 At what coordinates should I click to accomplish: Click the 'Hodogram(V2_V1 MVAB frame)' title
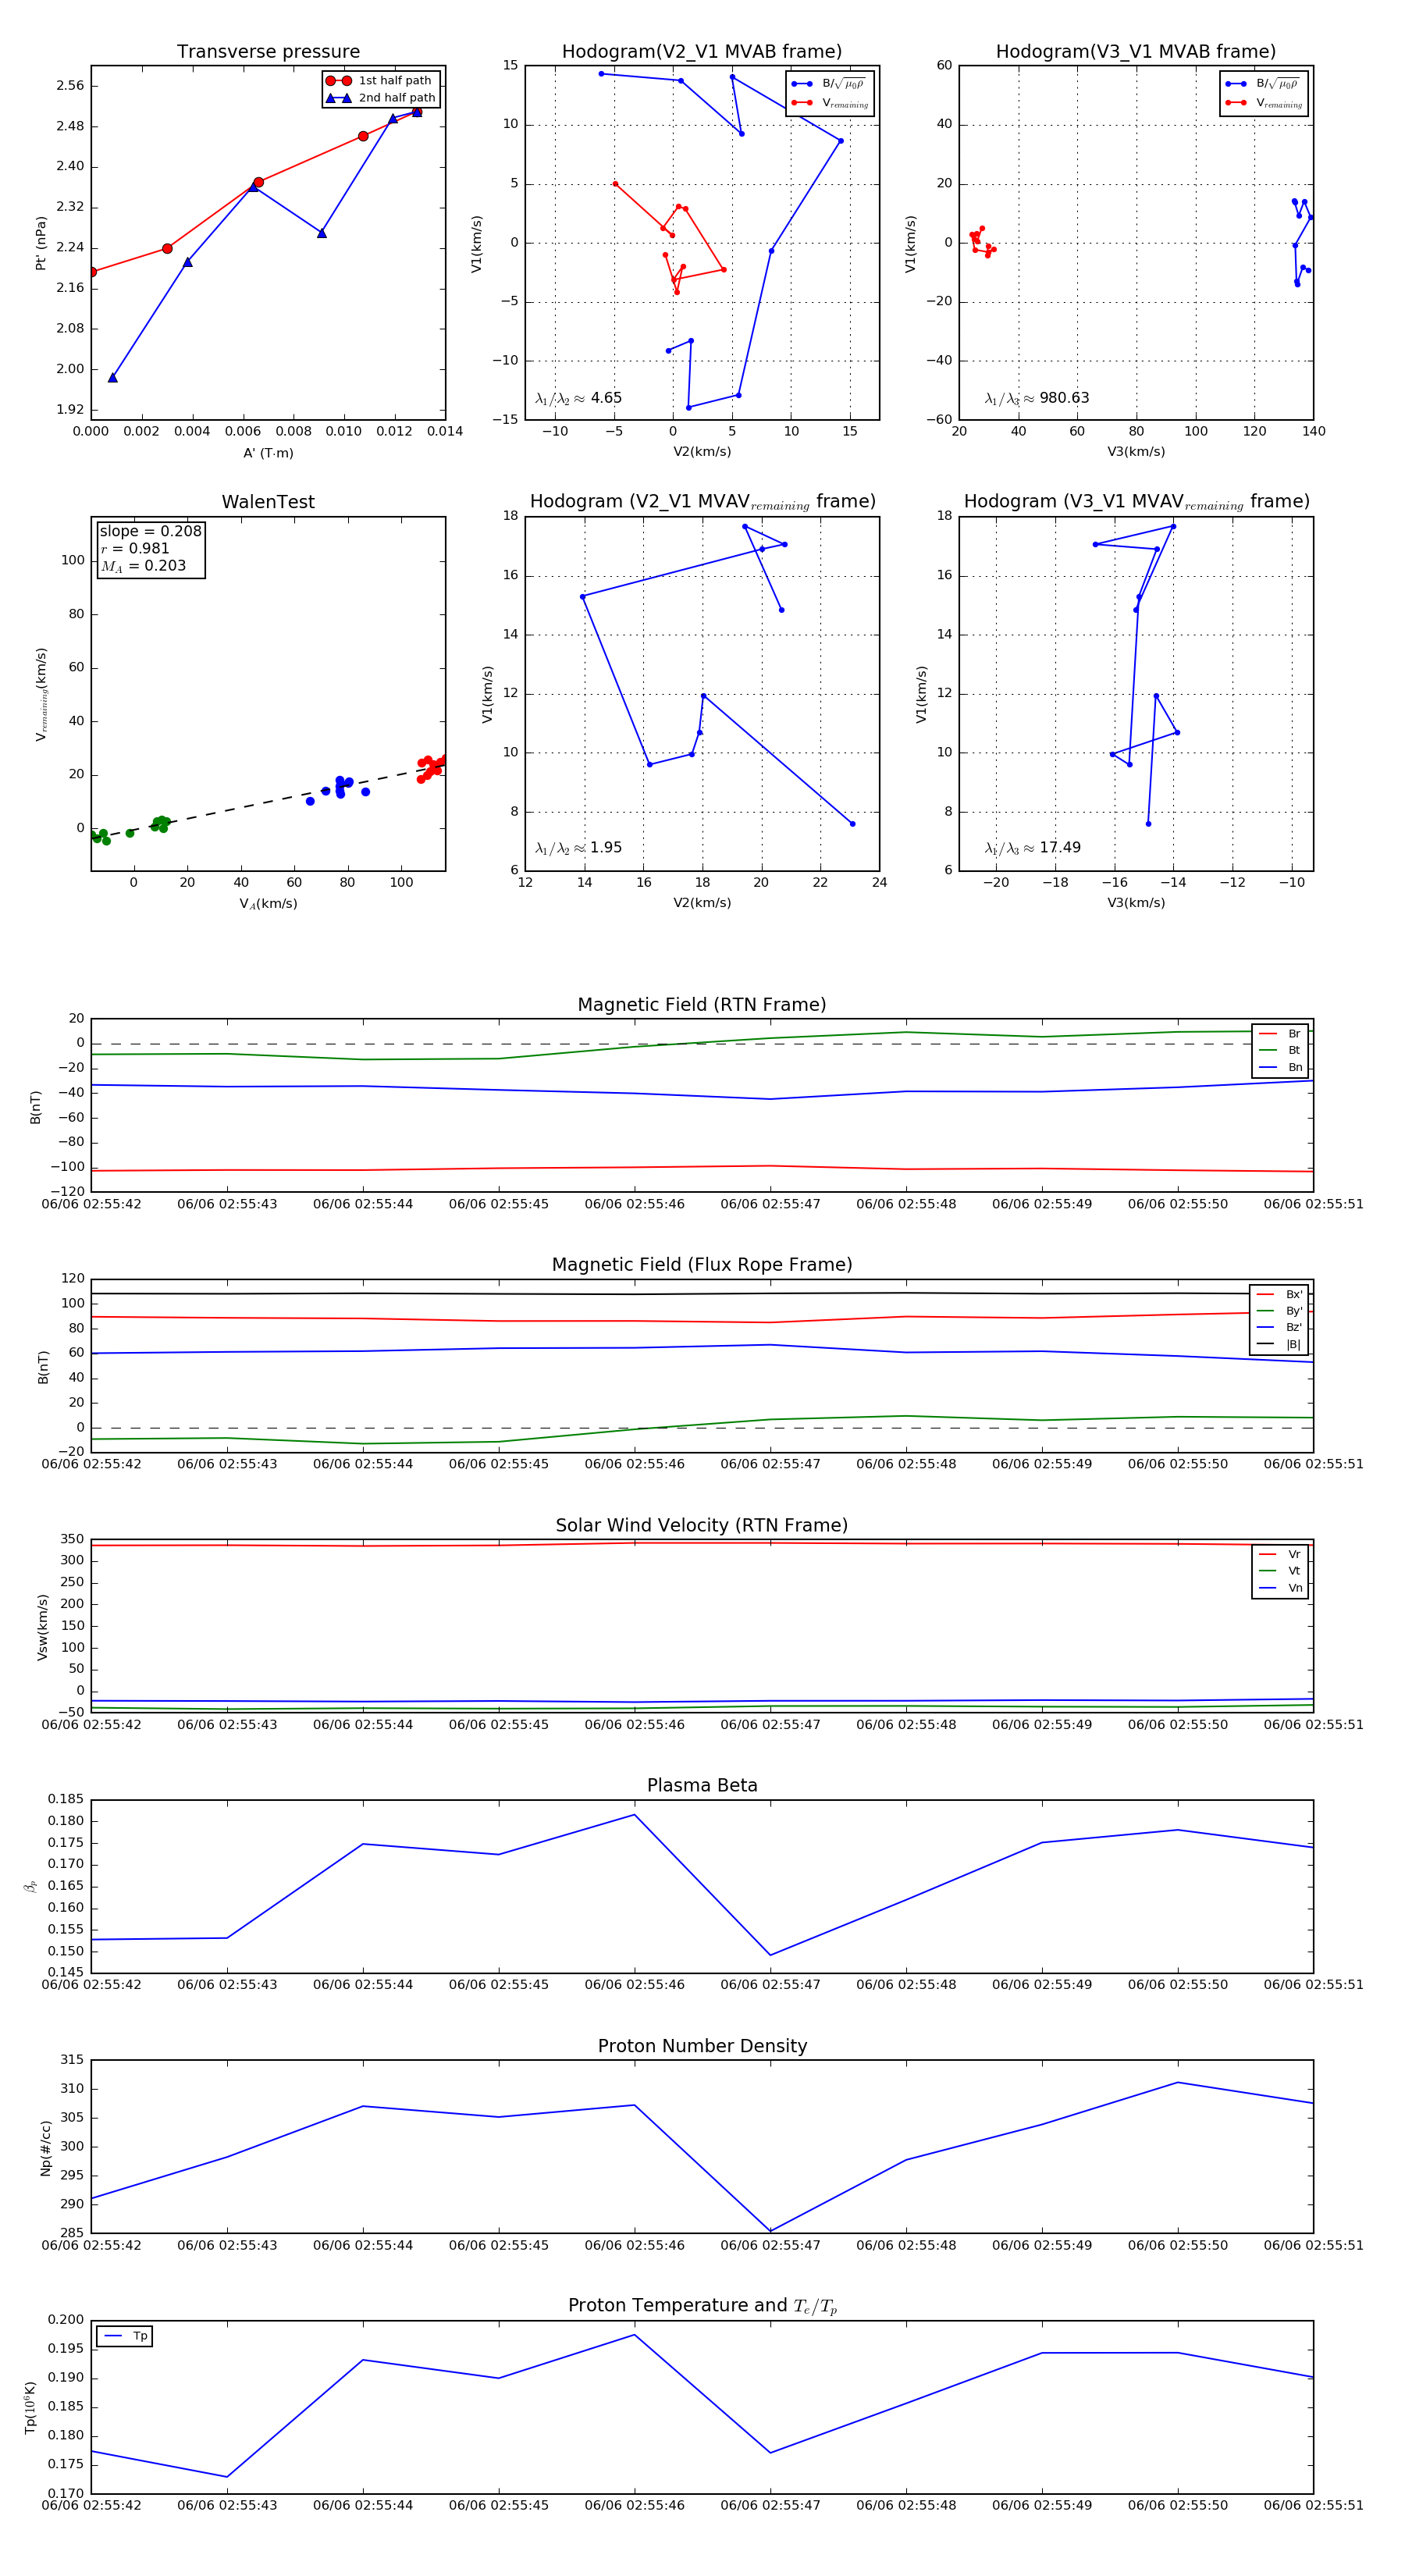click(702, 52)
